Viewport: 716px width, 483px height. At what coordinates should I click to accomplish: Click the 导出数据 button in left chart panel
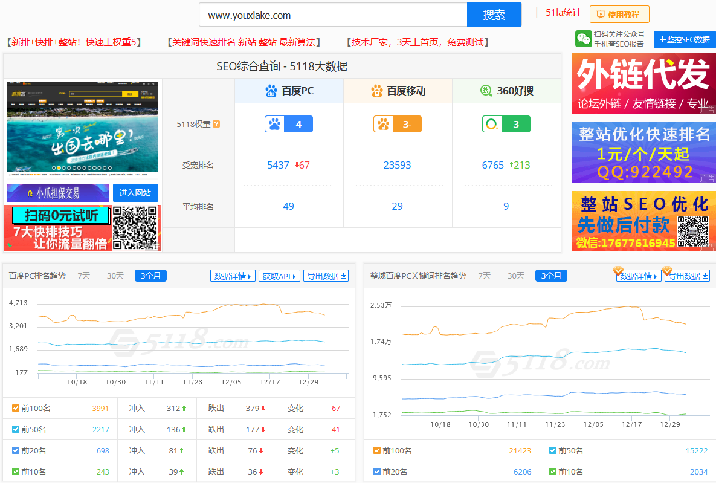coord(326,276)
